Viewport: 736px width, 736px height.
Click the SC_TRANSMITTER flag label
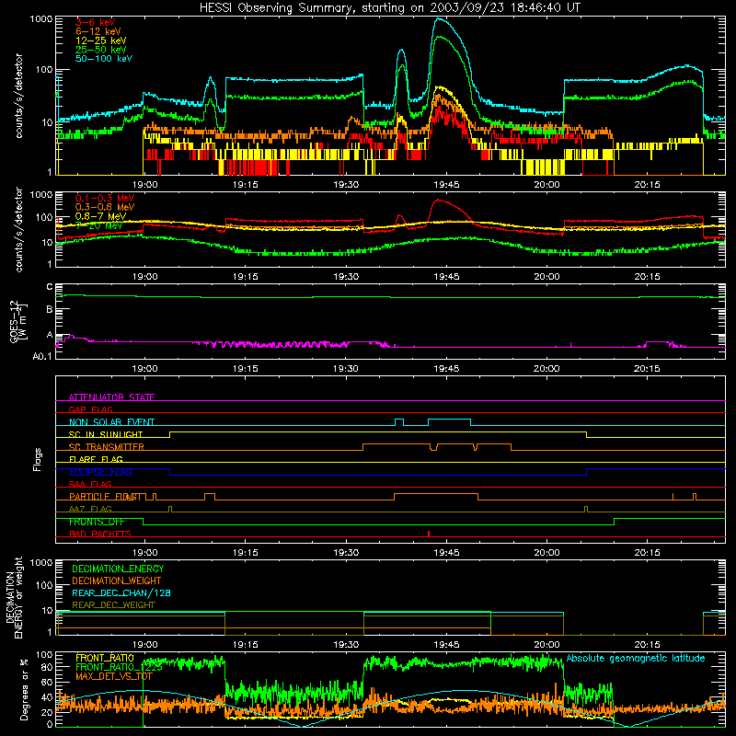(107, 447)
